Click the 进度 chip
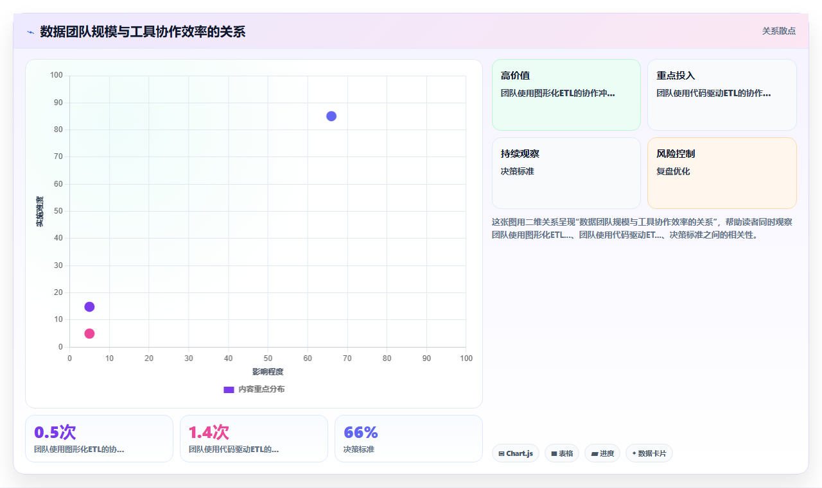This screenshot has width=822, height=488. click(x=602, y=453)
